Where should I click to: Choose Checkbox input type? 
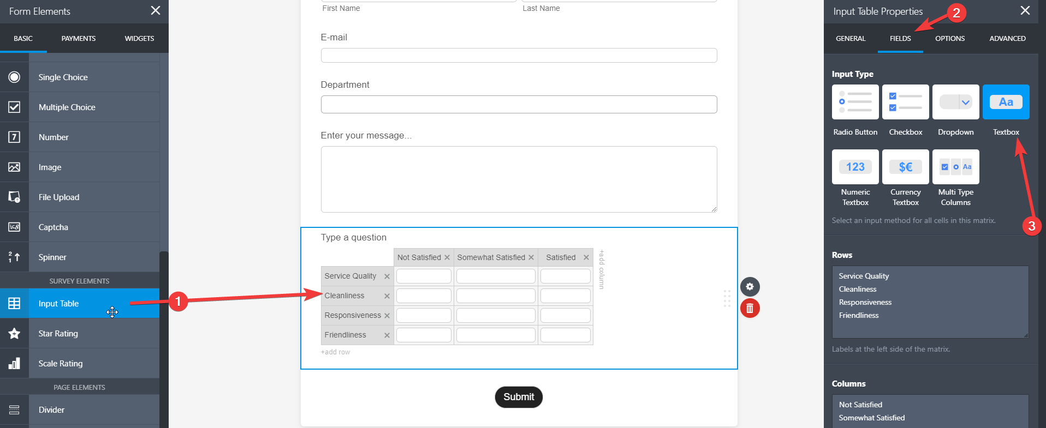905,102
